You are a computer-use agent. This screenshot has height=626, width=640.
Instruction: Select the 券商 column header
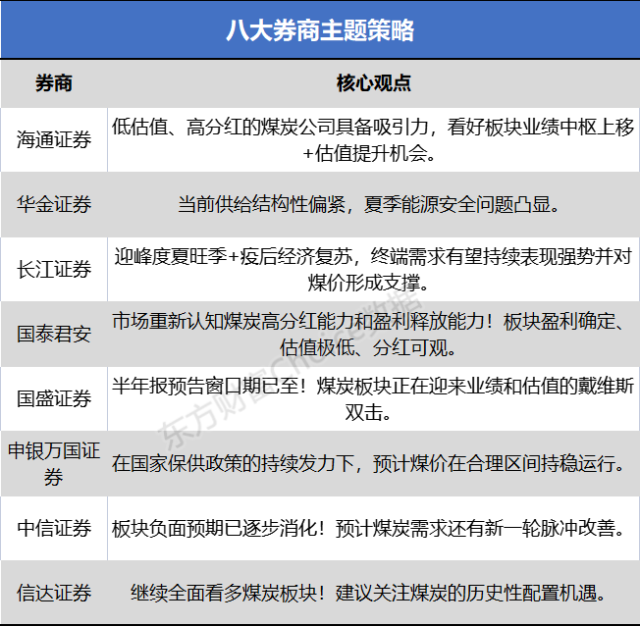(x=54, y=83)
